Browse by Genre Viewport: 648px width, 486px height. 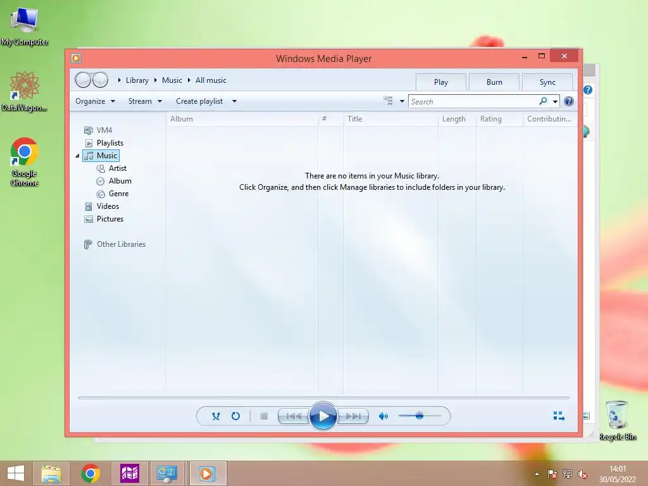113,194
